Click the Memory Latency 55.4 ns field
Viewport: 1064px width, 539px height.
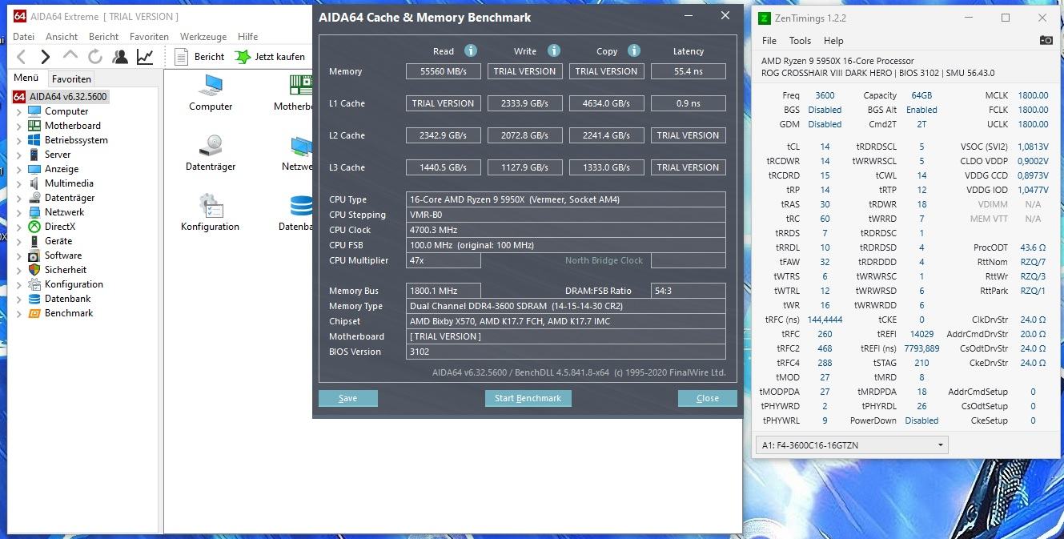pyautogui.click(x=689, y=71)
